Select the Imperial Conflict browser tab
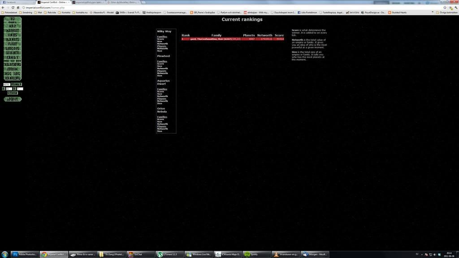Screen dimensions: 459x258 point(53,2)
